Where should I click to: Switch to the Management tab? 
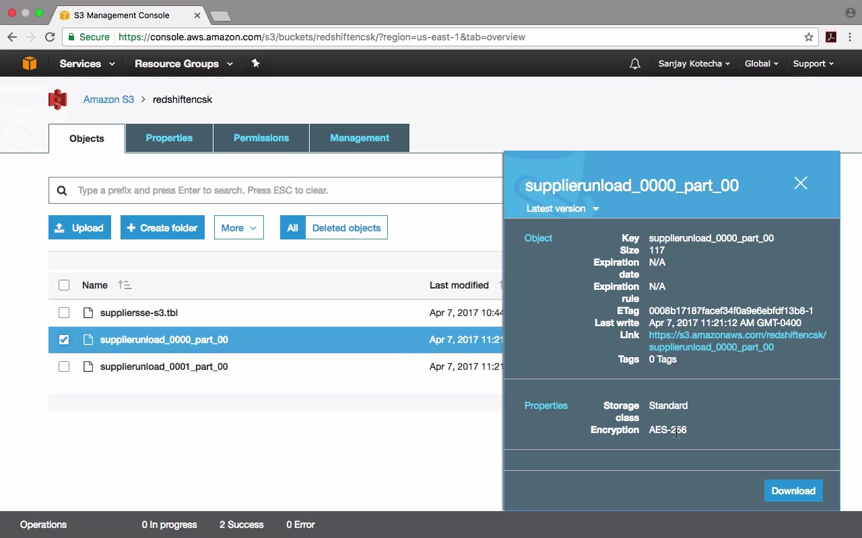[360, 138]
